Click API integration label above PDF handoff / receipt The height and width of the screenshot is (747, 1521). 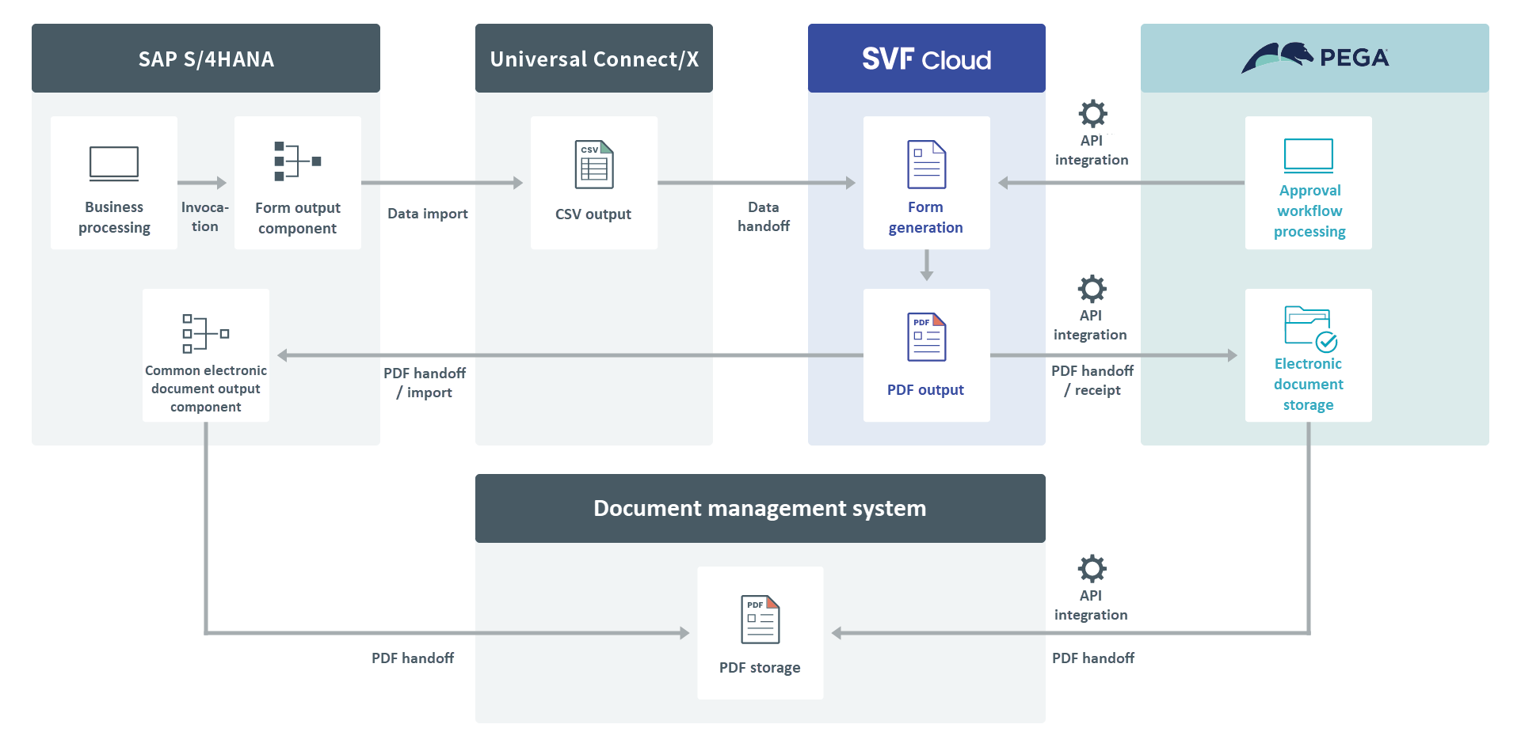[1090, 325]
